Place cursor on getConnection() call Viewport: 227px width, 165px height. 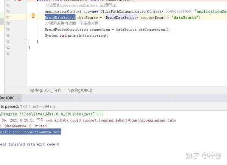154,29
